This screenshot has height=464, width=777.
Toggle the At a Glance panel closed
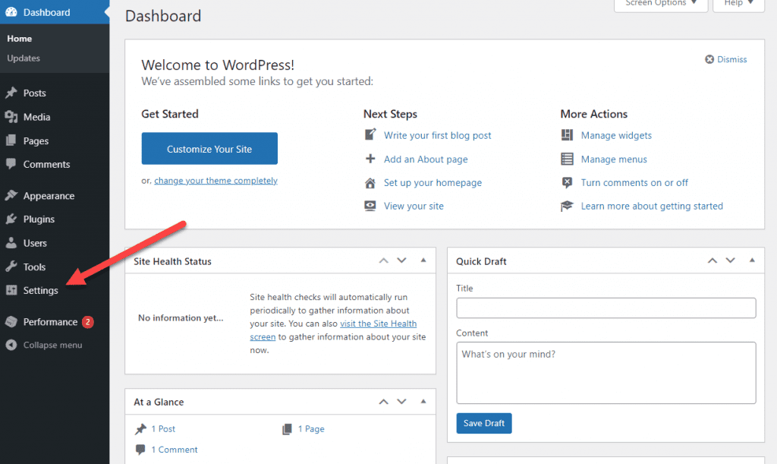pyautogui.click(x=423, y=402)
